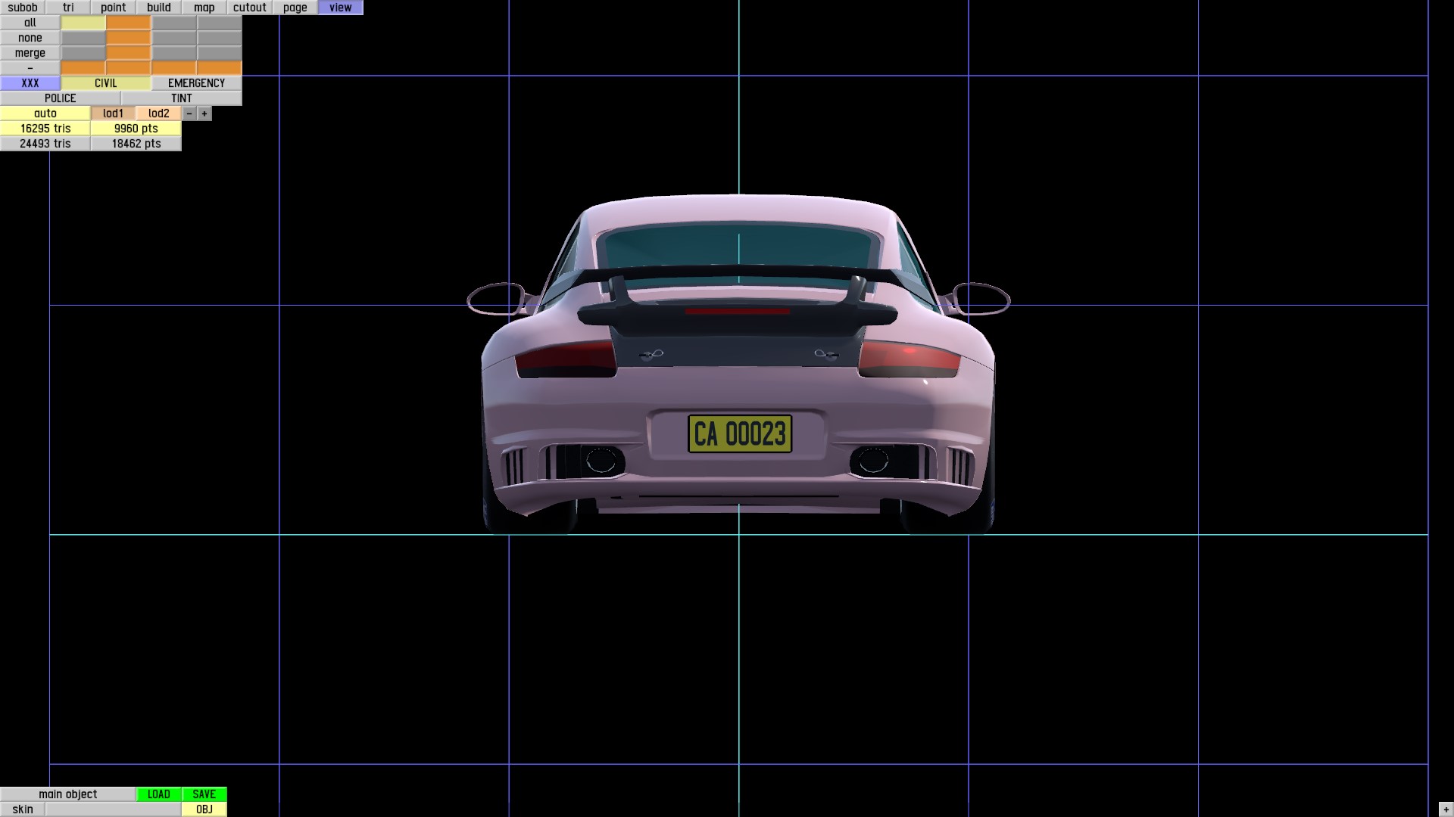
Task: Open the subob menu tab
Action: (23, 8)
